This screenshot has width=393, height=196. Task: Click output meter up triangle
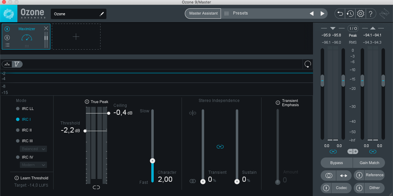(x=373, y=28)
